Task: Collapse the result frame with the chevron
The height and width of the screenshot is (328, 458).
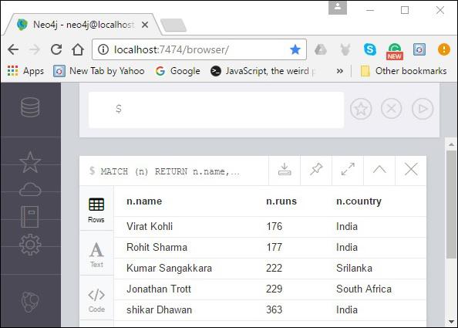Action: (x=379, y=169)
